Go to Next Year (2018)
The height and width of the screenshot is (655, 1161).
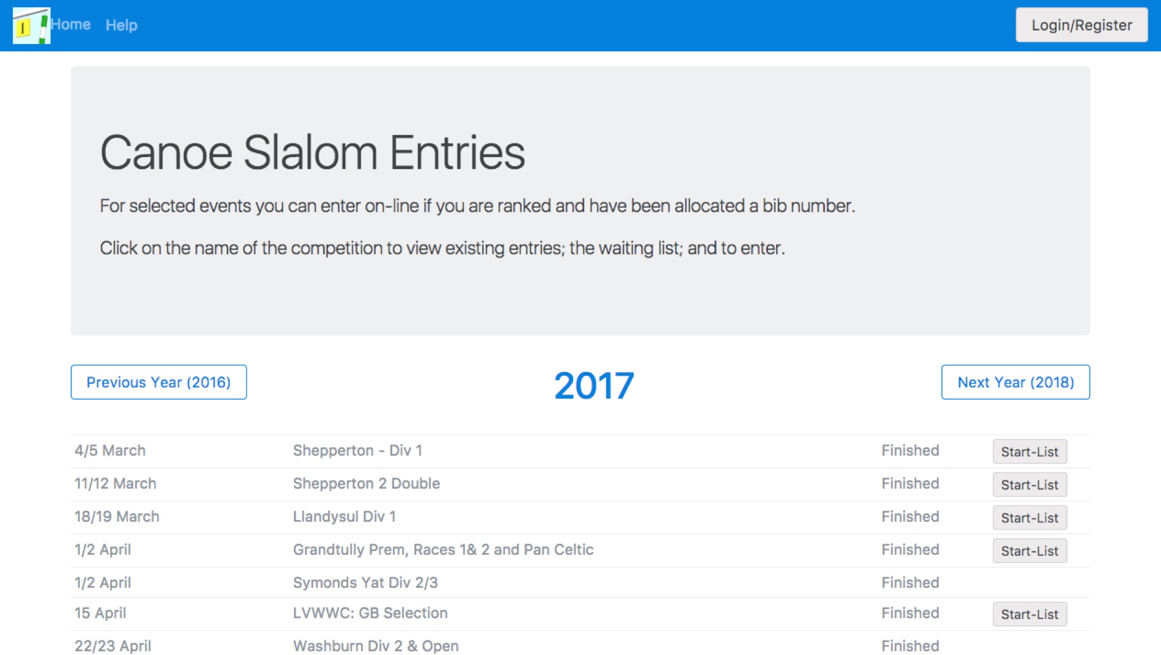(1016, 382)
